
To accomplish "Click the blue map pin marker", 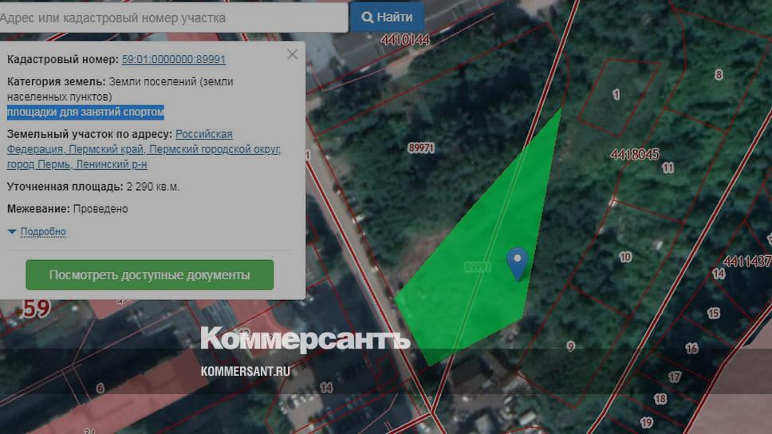I will [518, 261].
